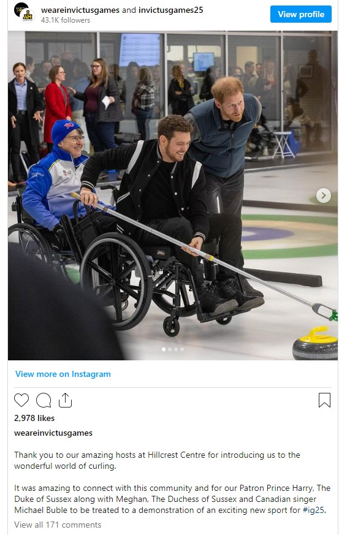
Task: Open the invictusgames25 account link
Action: coord(170,10)
